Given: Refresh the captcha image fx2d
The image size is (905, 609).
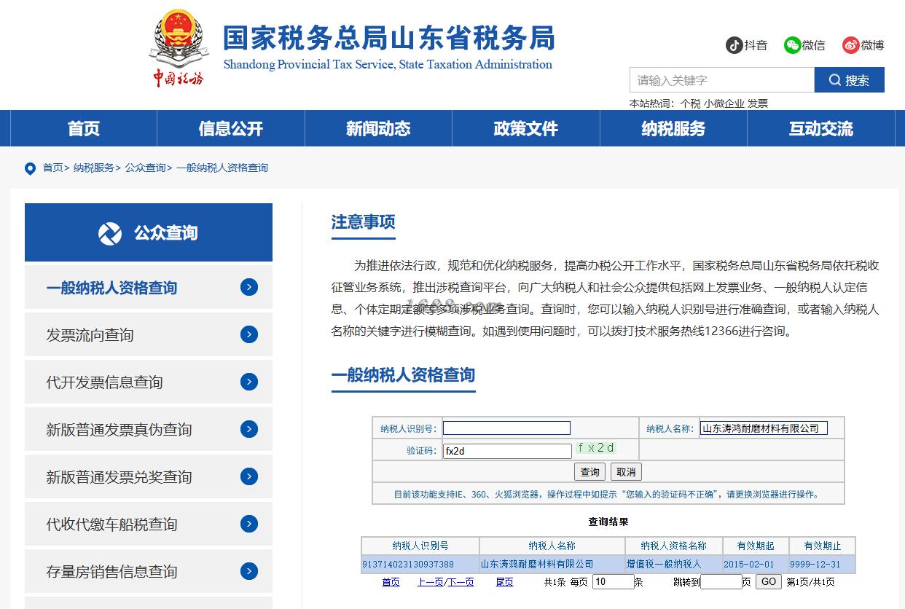Looking at the screenshot, I should click(x=596, y=448).
